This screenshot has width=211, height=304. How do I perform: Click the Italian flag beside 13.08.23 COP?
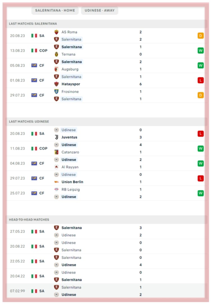click(34, 51)
